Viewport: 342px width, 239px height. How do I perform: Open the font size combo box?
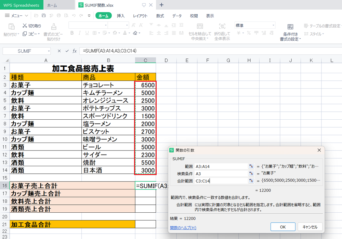pyautogui.click(x=118, y=25)
